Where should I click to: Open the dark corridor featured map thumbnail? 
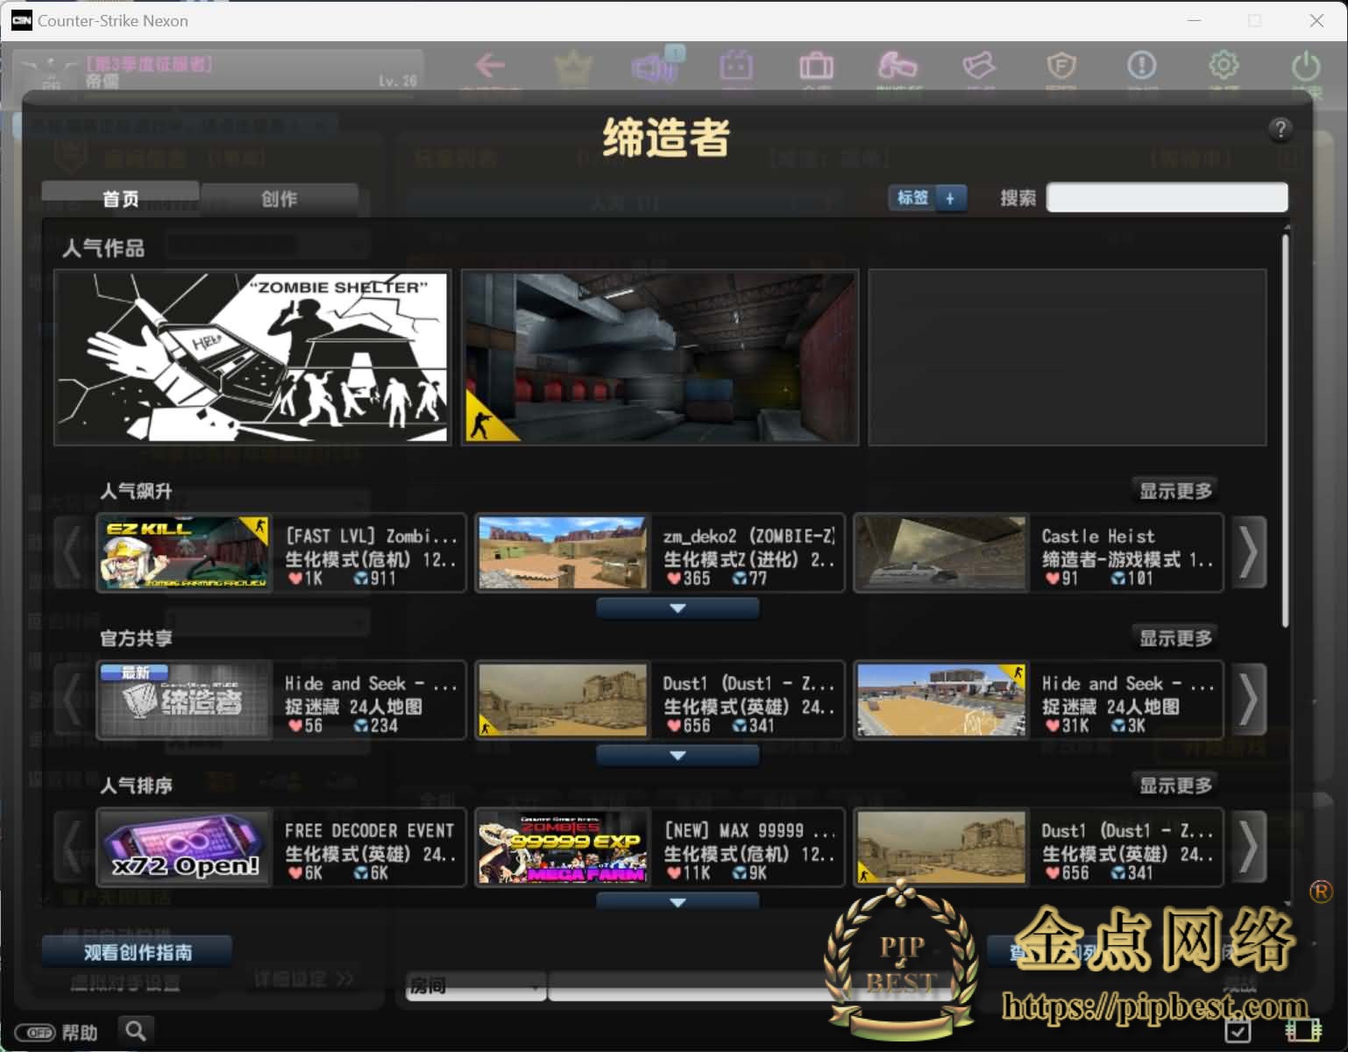[x=660, y=357]
